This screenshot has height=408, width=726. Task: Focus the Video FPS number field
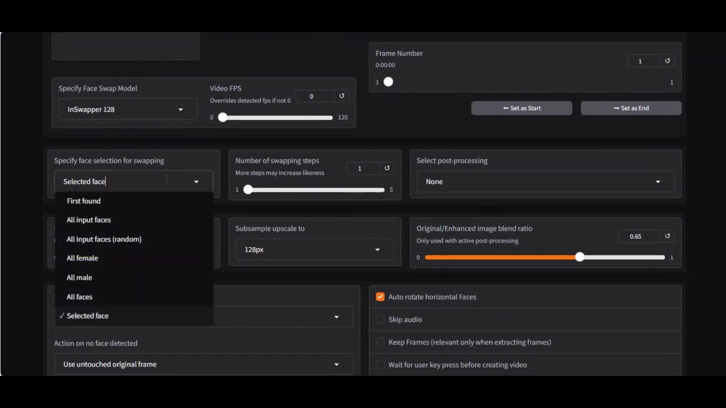[315, 96]
